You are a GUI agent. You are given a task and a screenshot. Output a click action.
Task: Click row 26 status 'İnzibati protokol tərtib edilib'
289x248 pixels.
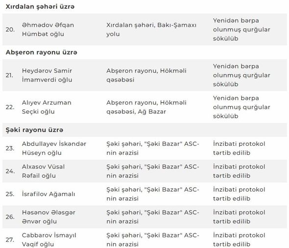[x=239, y=217]
